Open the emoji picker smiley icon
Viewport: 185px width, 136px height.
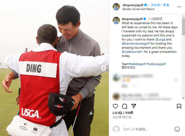177,129
